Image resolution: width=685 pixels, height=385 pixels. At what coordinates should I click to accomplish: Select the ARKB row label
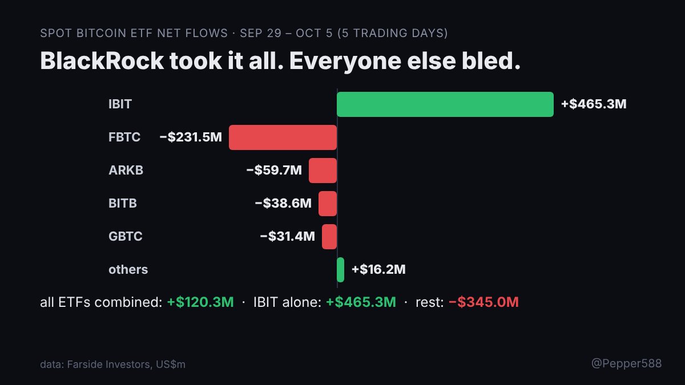pyautogui.click(x=126, y=171)
